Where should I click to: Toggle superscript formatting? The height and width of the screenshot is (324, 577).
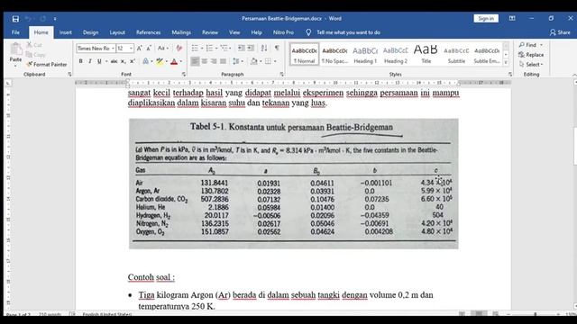pyautogui.click(x=133, y=61)
